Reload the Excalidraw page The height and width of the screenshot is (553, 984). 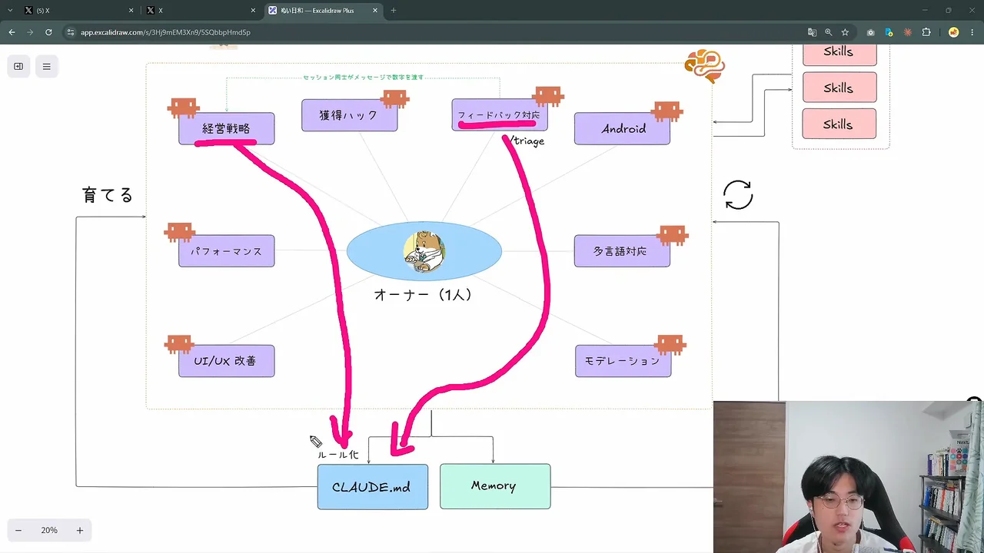click(x=48, y=32)
